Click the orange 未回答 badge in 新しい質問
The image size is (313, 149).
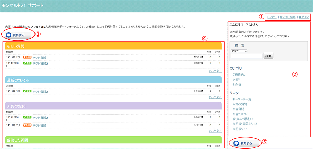(x=27, y=57)
